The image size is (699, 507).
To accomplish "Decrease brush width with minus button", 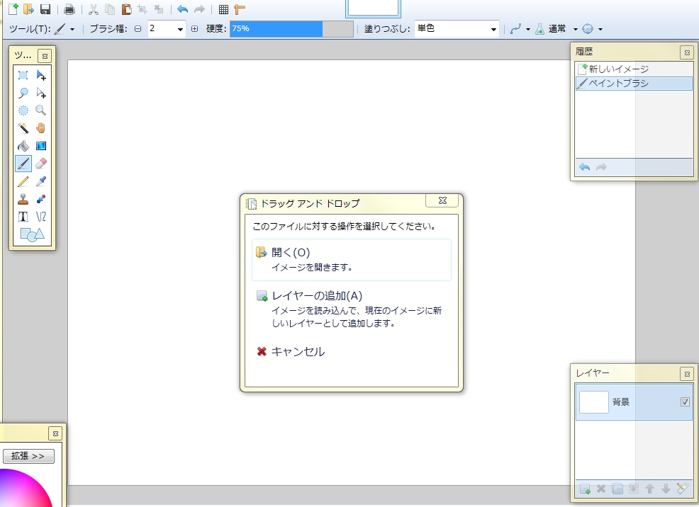I will tap(138, 29).
